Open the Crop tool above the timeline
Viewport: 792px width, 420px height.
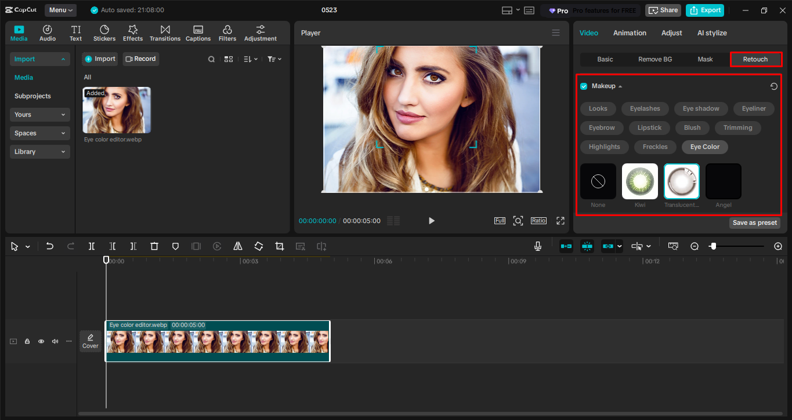pyautogui.click(x=279, y=246)
